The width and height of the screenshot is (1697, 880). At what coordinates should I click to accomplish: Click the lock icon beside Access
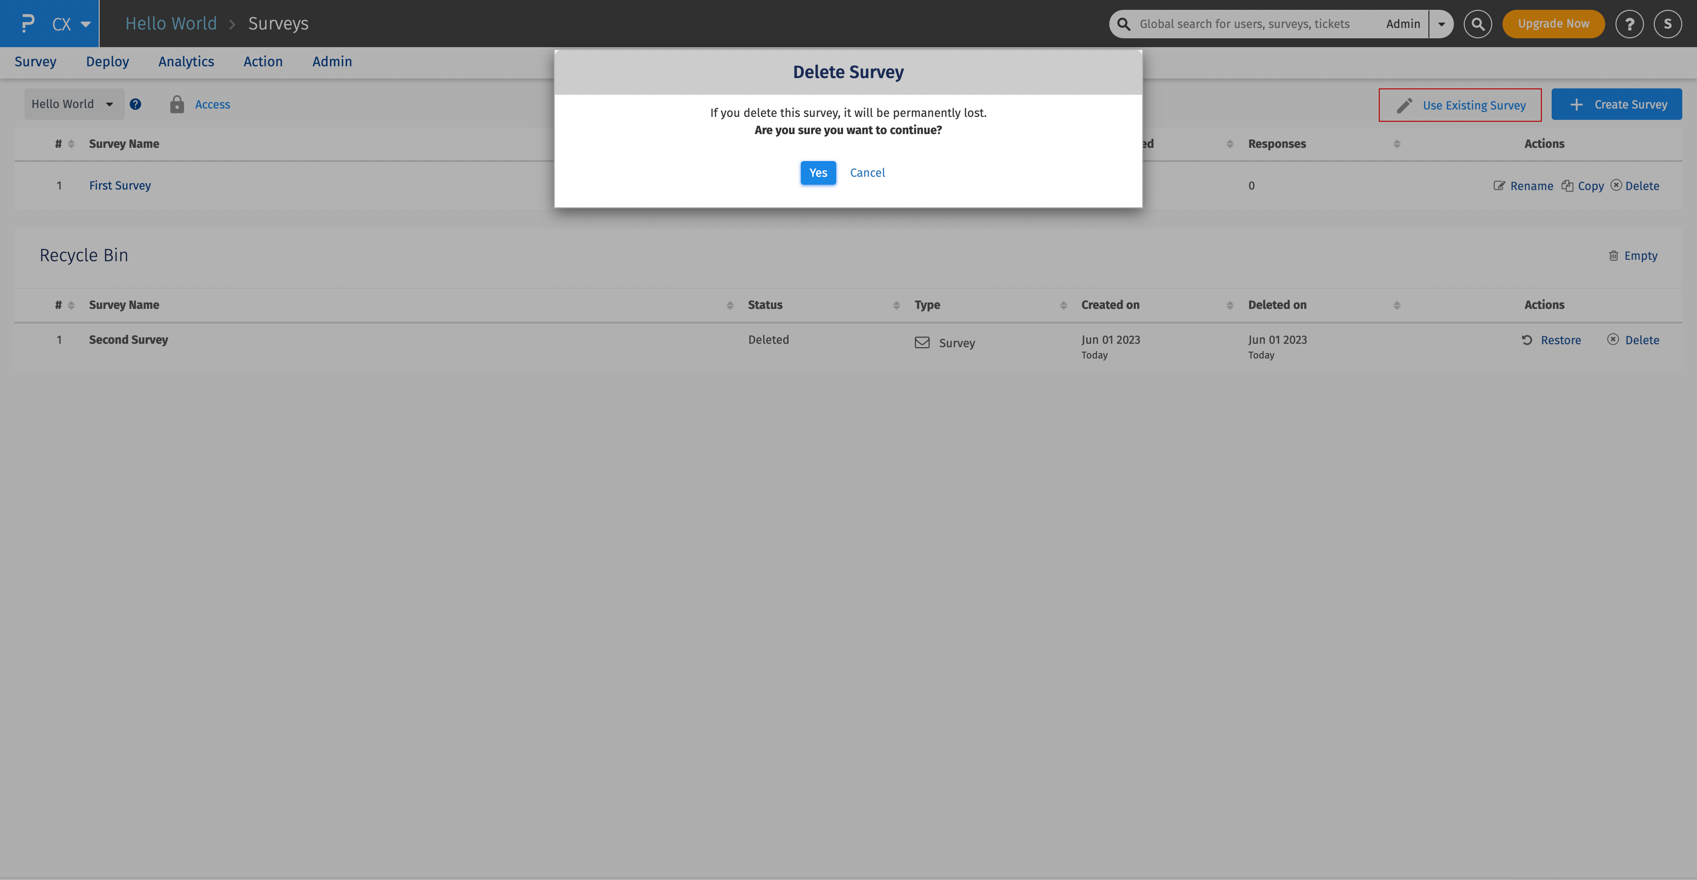pos(177,104)
